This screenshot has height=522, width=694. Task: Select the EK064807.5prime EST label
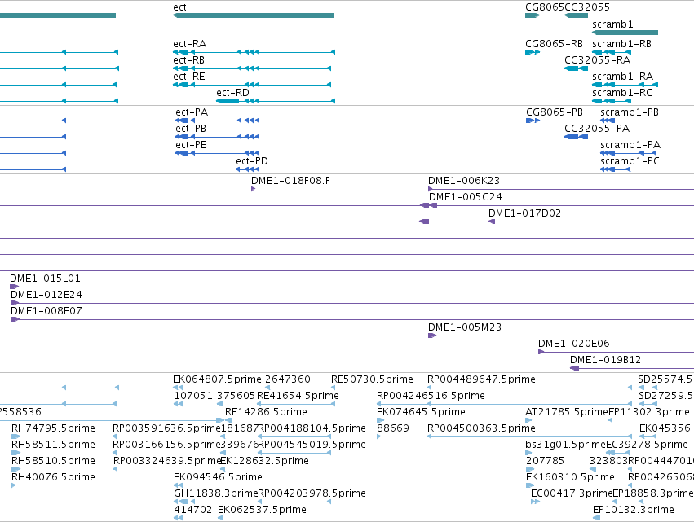click(x=217, y=379)
